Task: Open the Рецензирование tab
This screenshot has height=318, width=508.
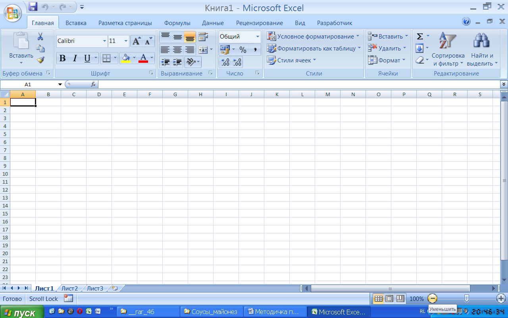Action: point(259,23)
